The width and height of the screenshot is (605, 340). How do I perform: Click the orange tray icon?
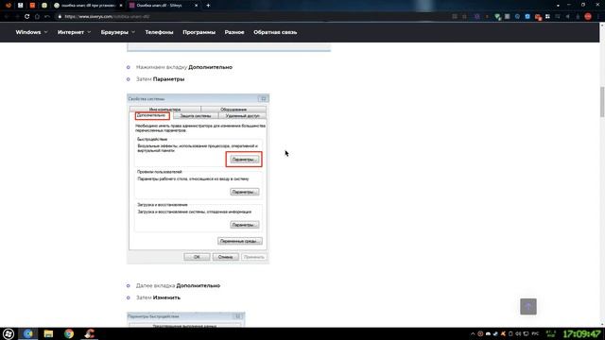pyautogui.click(x=503, y=333)
